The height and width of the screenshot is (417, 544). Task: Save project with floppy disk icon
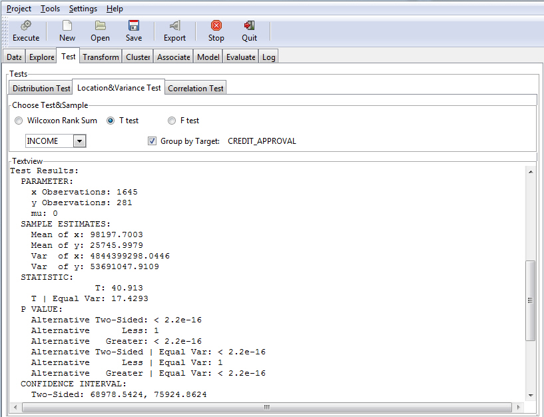coord(134,25)
